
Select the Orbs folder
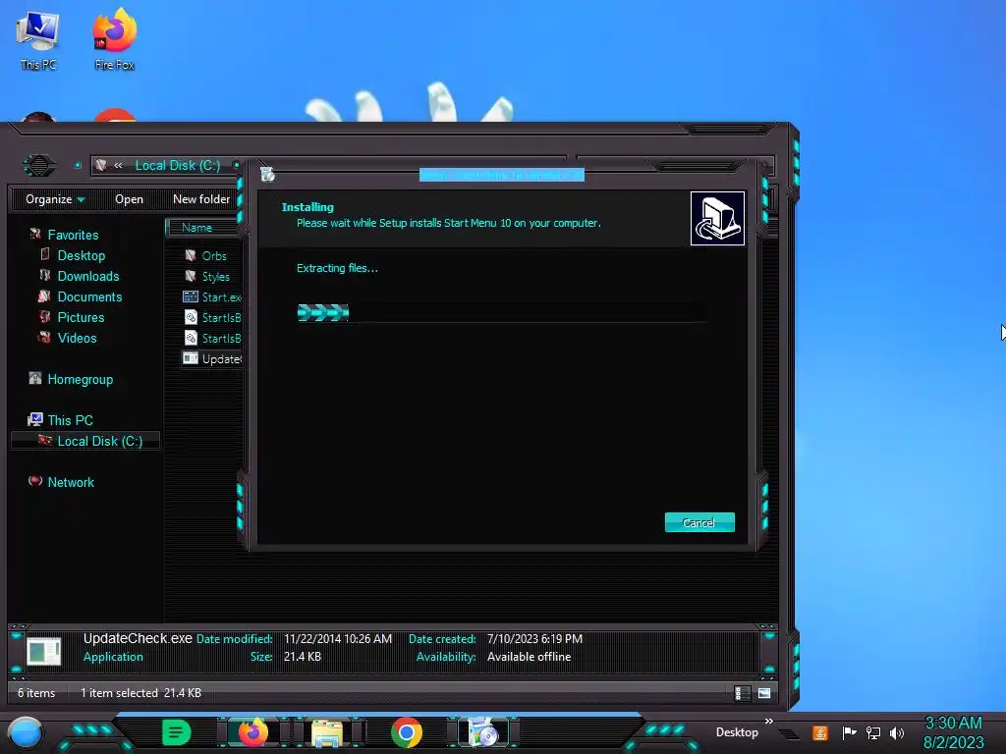214,256
